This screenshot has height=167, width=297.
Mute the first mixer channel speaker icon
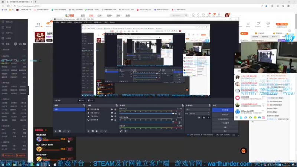pos(176,114)
